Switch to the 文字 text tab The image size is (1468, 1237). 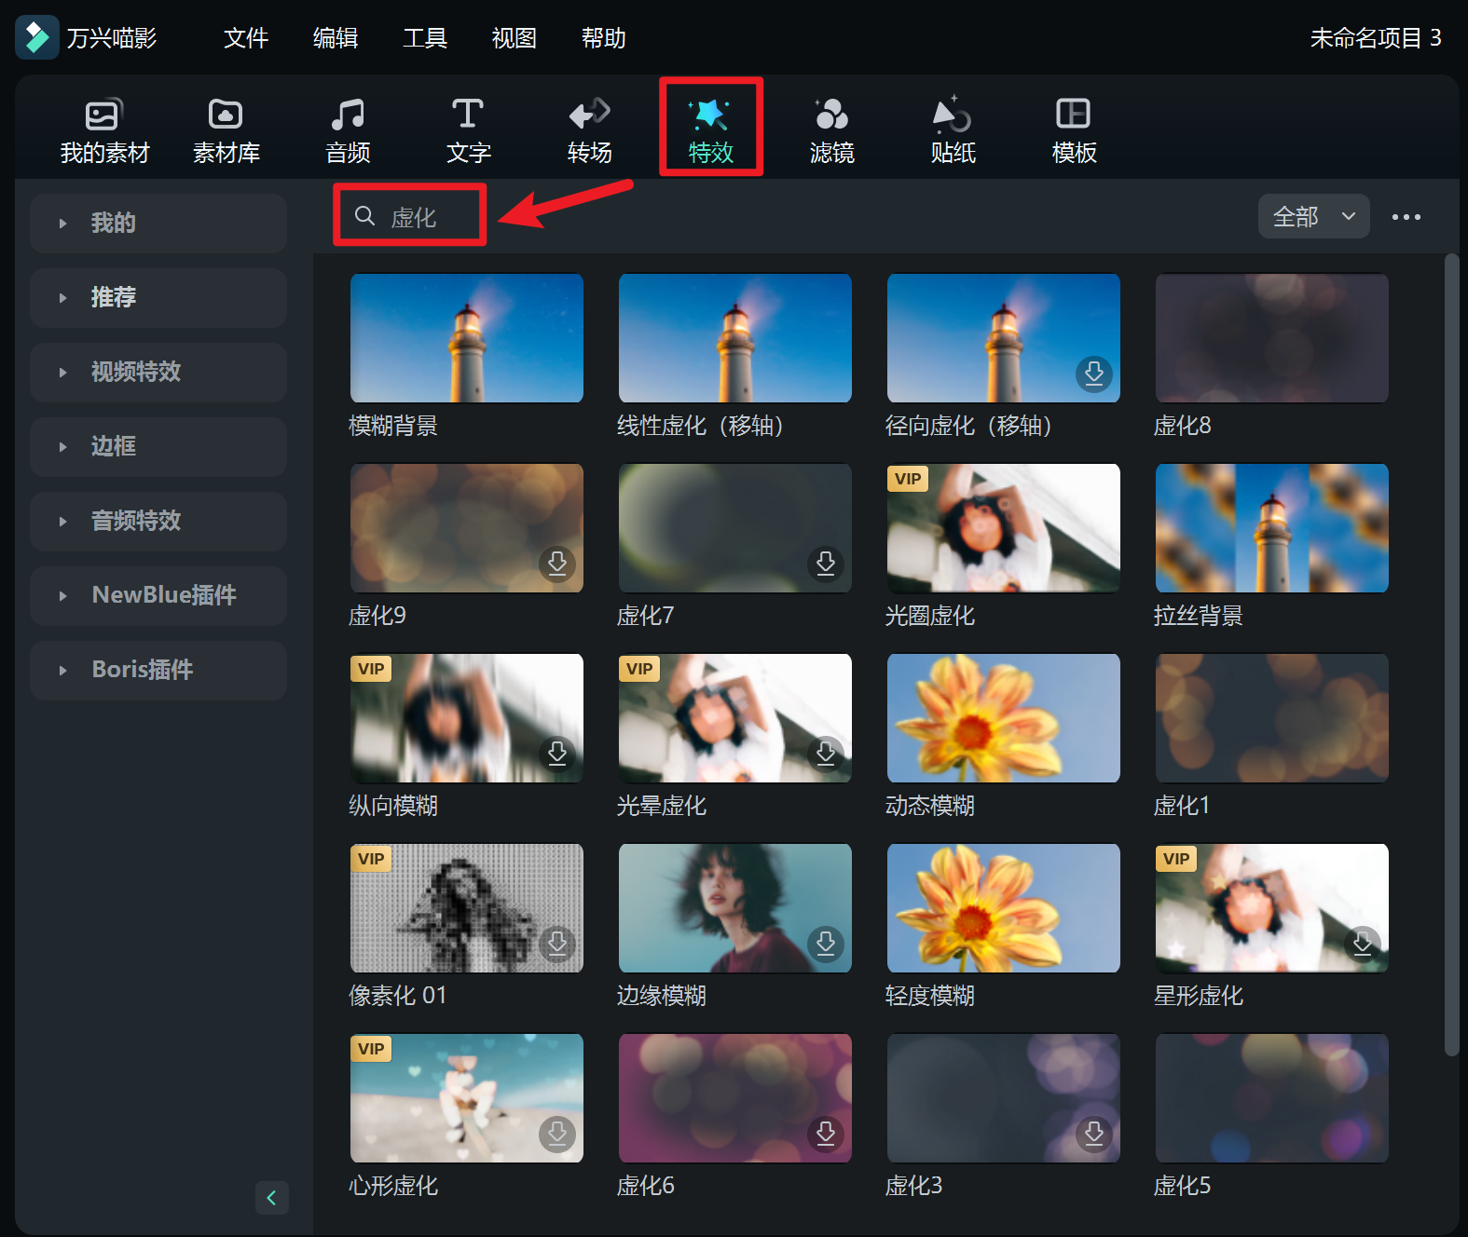click(468, 130)
